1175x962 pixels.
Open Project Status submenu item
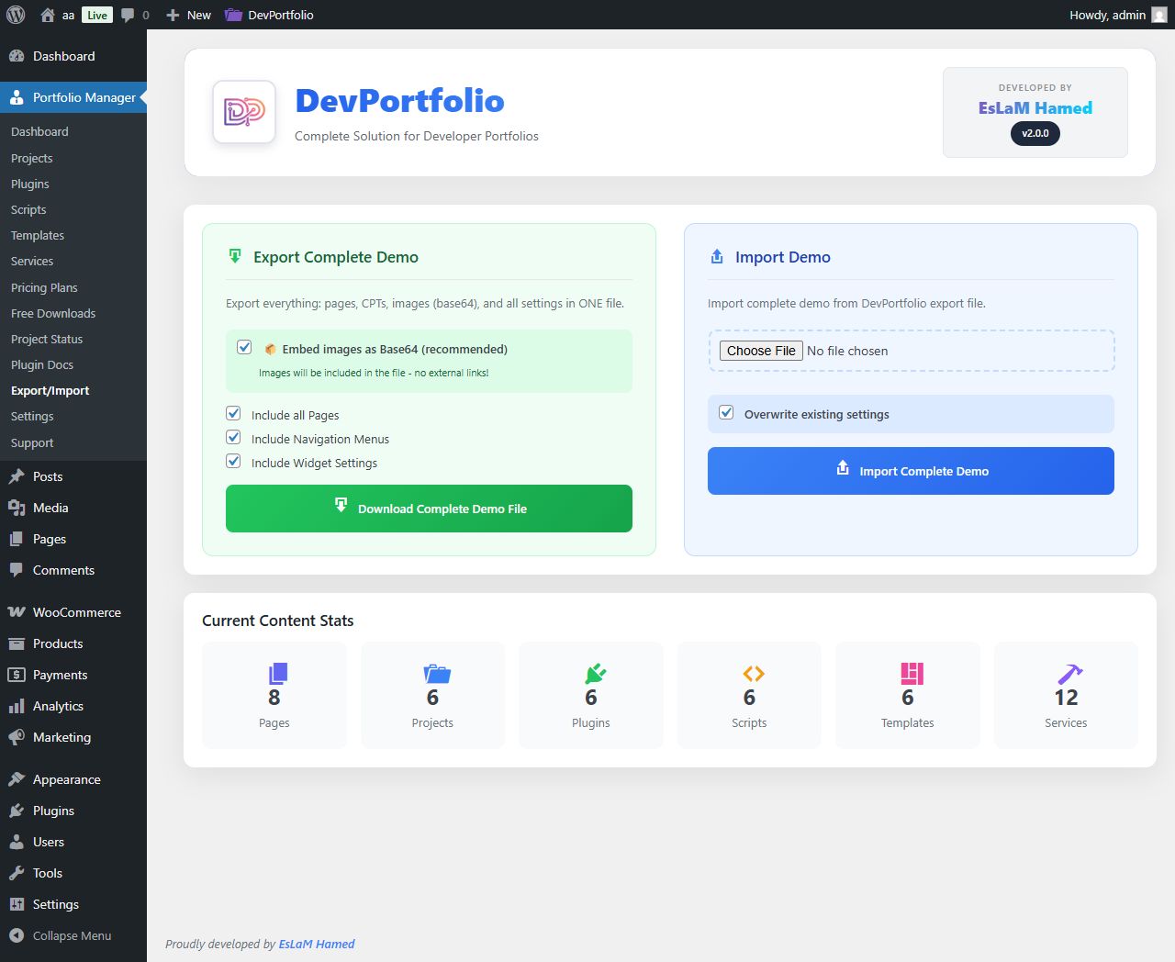(47, 339)
